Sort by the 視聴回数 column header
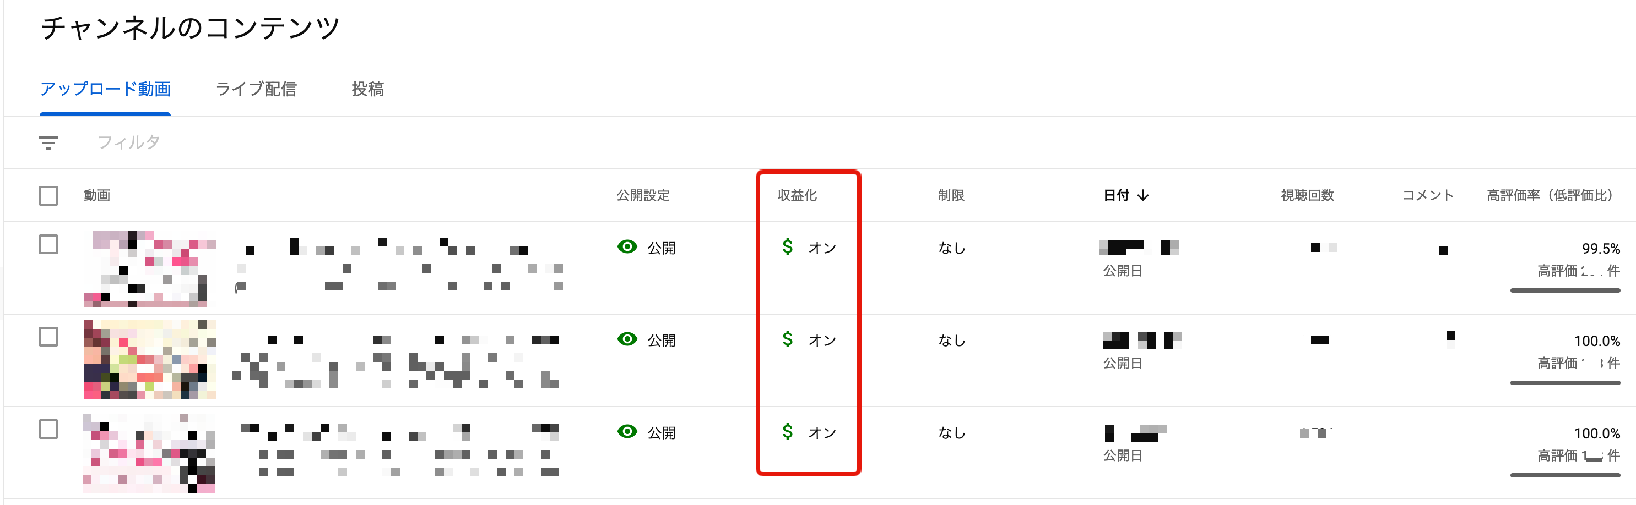The image size is (1636, 505). [1308, 195]
